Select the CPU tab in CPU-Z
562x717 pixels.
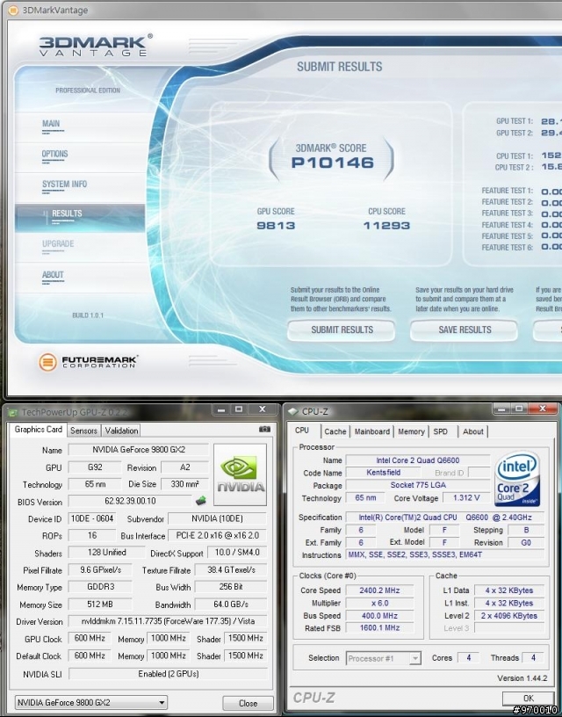pyautogui.click(x=302, y=431)
